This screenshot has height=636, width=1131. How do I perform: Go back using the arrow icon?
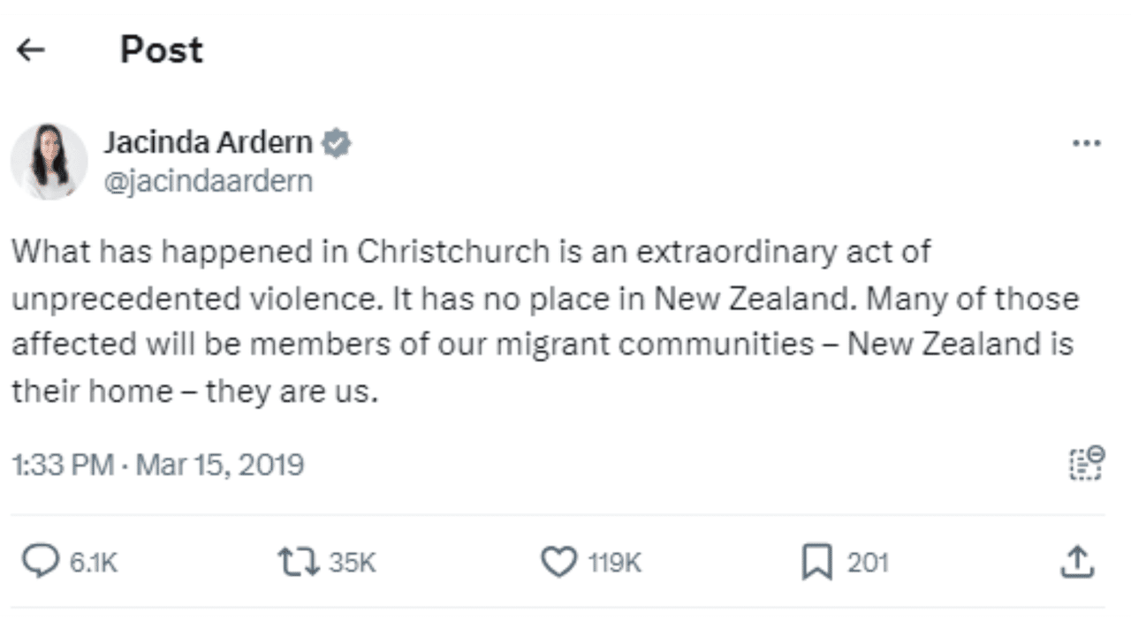[x=32, y=49]
